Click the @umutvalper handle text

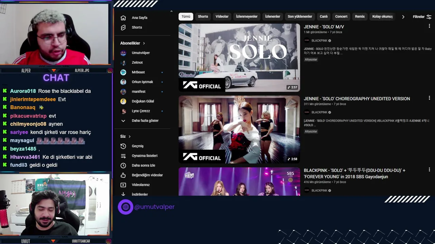coord(154,207)
